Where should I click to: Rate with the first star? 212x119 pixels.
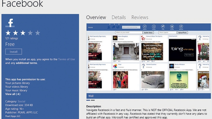tap(8, 33)
